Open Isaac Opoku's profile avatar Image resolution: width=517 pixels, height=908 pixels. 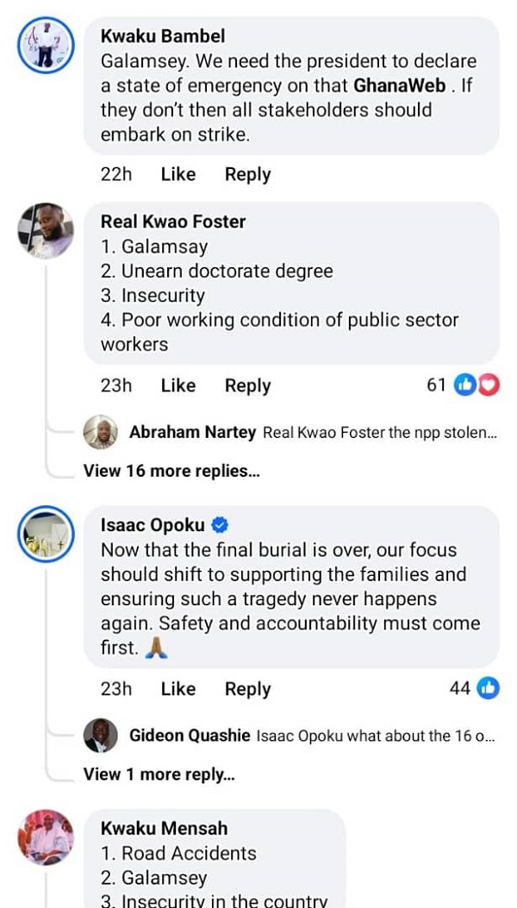[x=46, y=535]
